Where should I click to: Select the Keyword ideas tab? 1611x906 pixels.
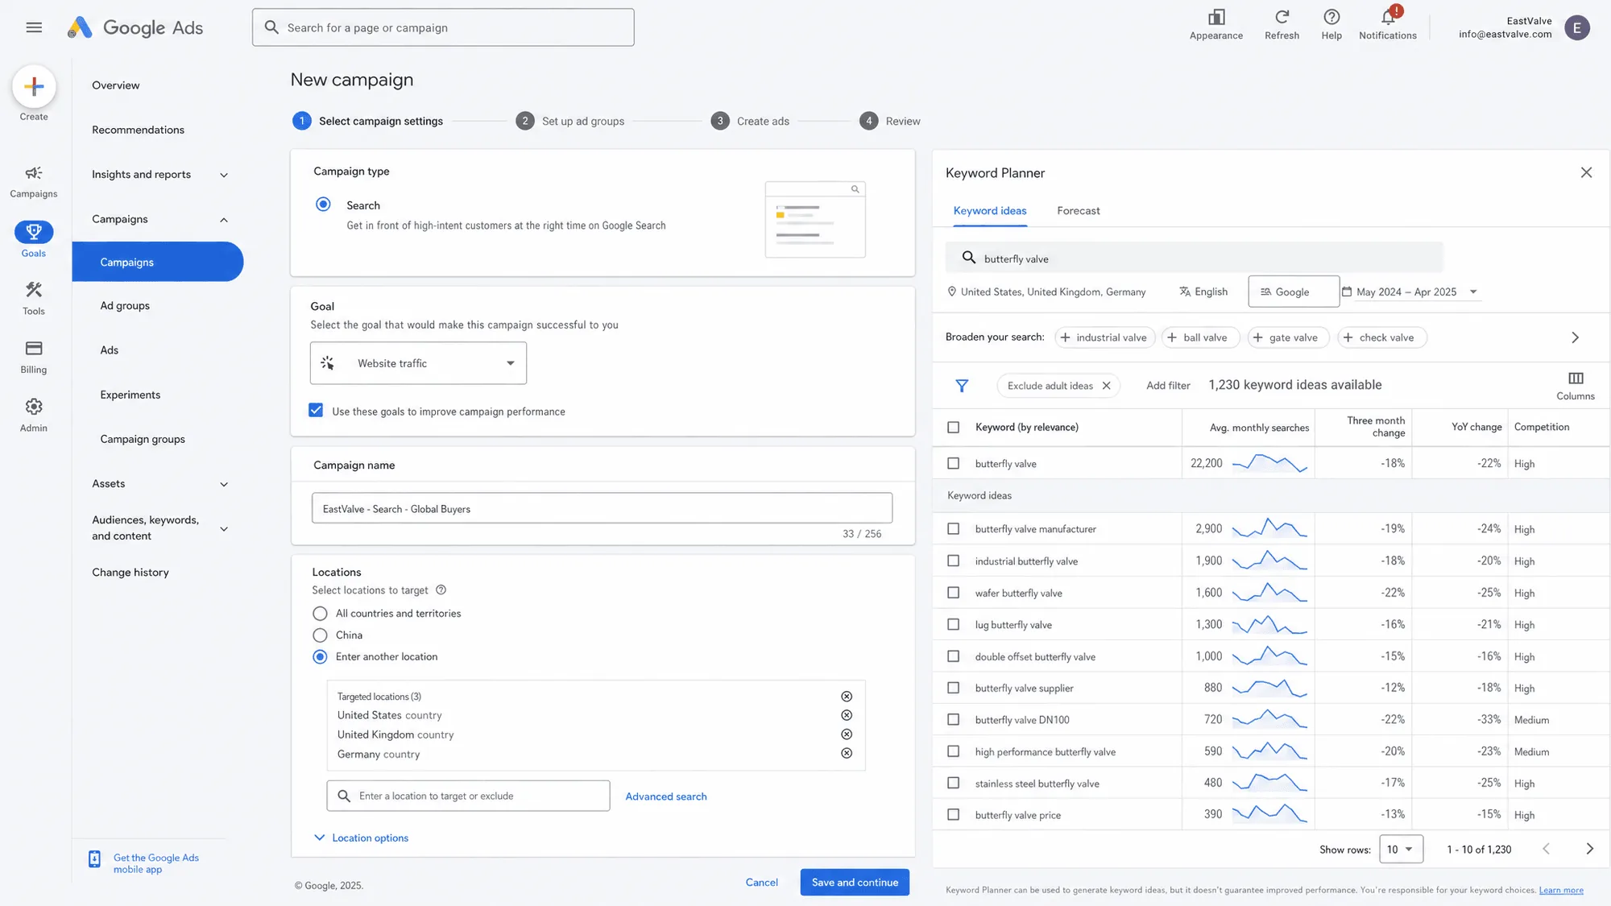coord(990,211)
